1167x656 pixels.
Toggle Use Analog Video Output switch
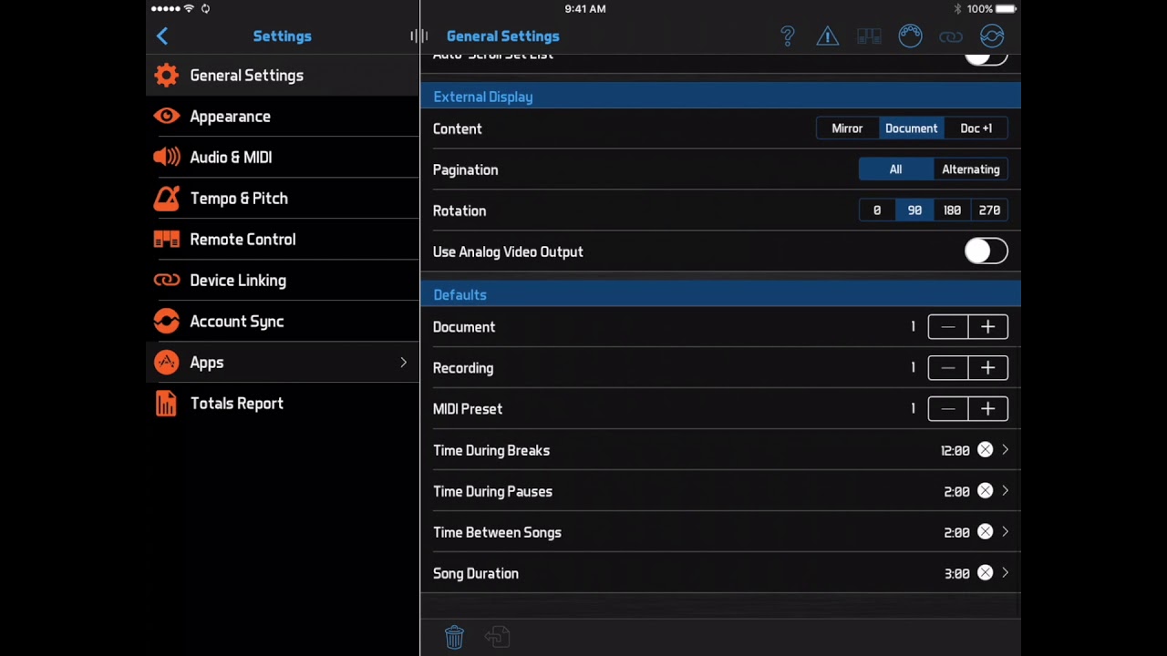986,251
